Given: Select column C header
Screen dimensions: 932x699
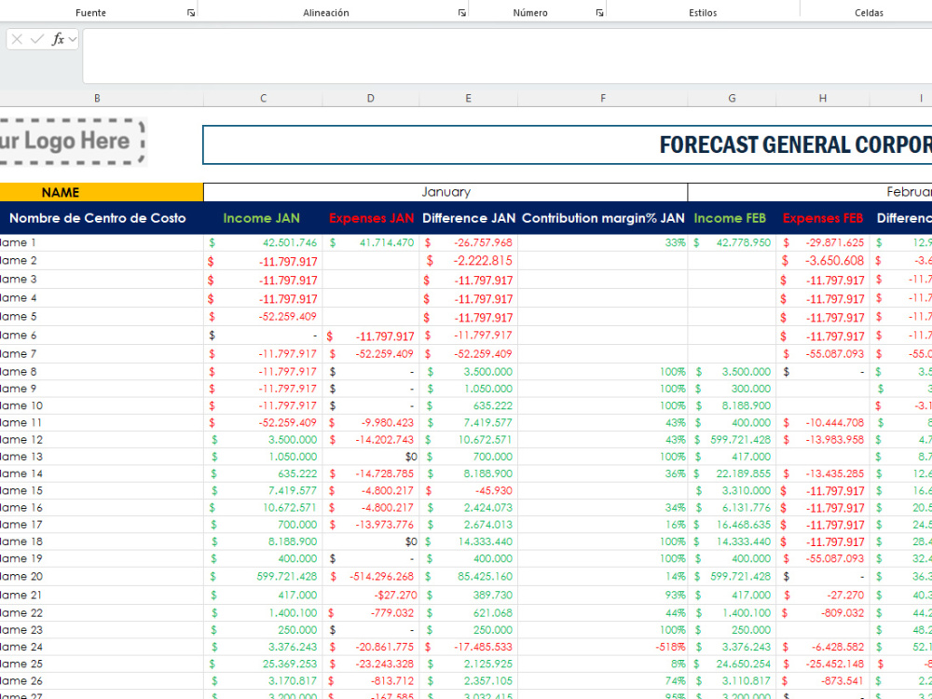Looking at the screenshot, I should pos(264,98).
